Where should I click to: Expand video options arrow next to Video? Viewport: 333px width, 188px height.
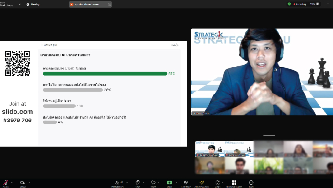pyautogui.click(x=29, y=183)
